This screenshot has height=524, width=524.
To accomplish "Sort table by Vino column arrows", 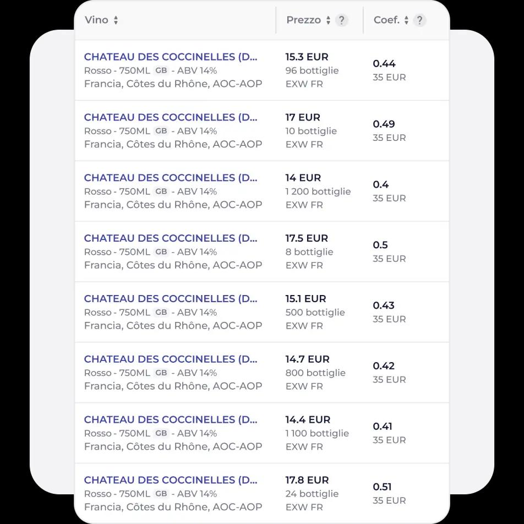I will point(116,20).
